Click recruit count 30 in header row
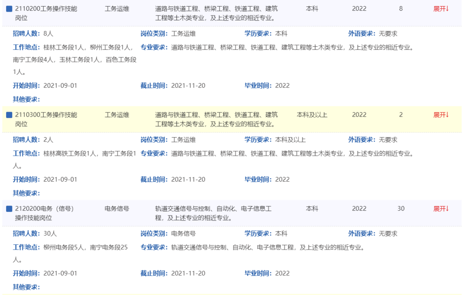Screen dimensions: 467x295 coord(401,209)
